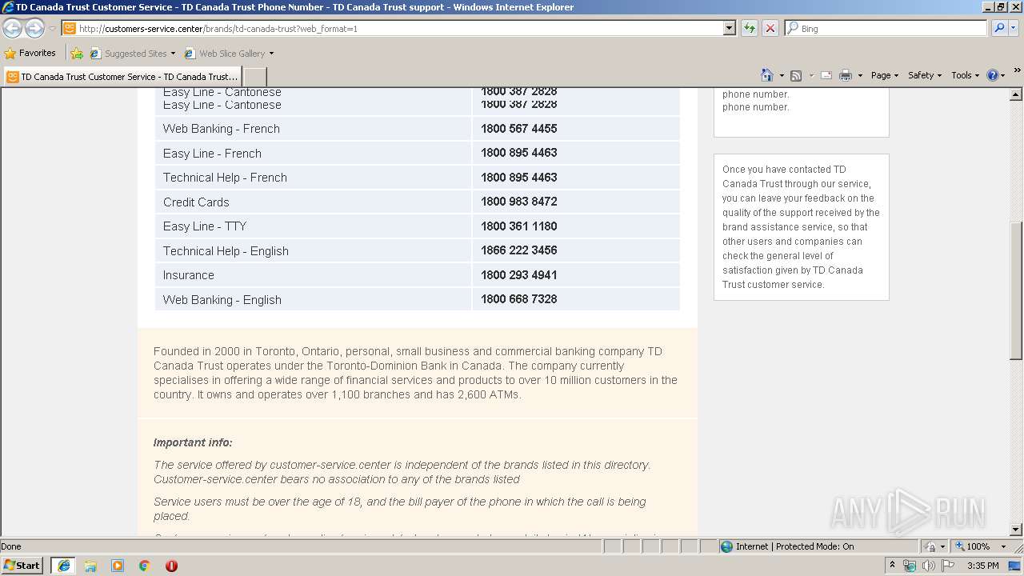Click the 1866 222 3456 phone number
The image size is (1024, 576).
point(518,250)
